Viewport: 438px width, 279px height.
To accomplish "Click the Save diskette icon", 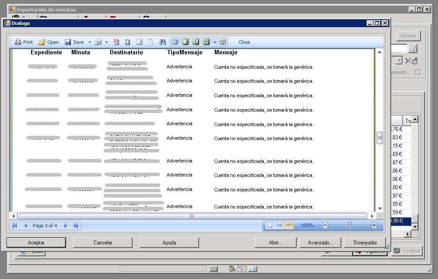I will click(x=68, y=42).
